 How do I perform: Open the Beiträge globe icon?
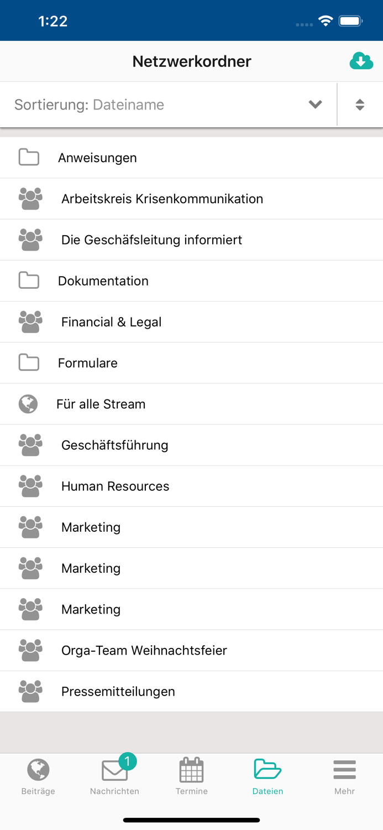click(x=38, y=769)
